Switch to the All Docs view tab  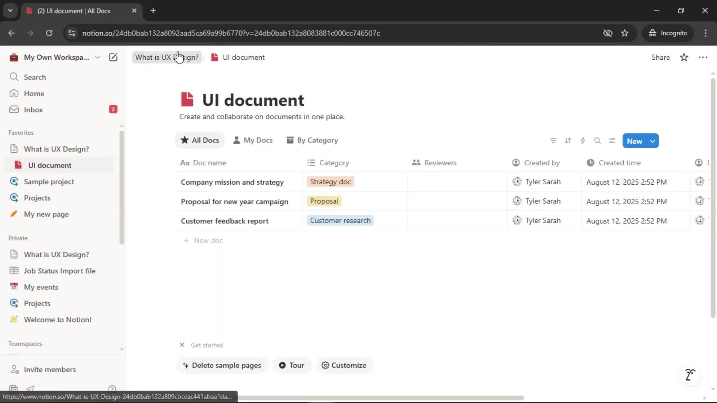[200, 140]
